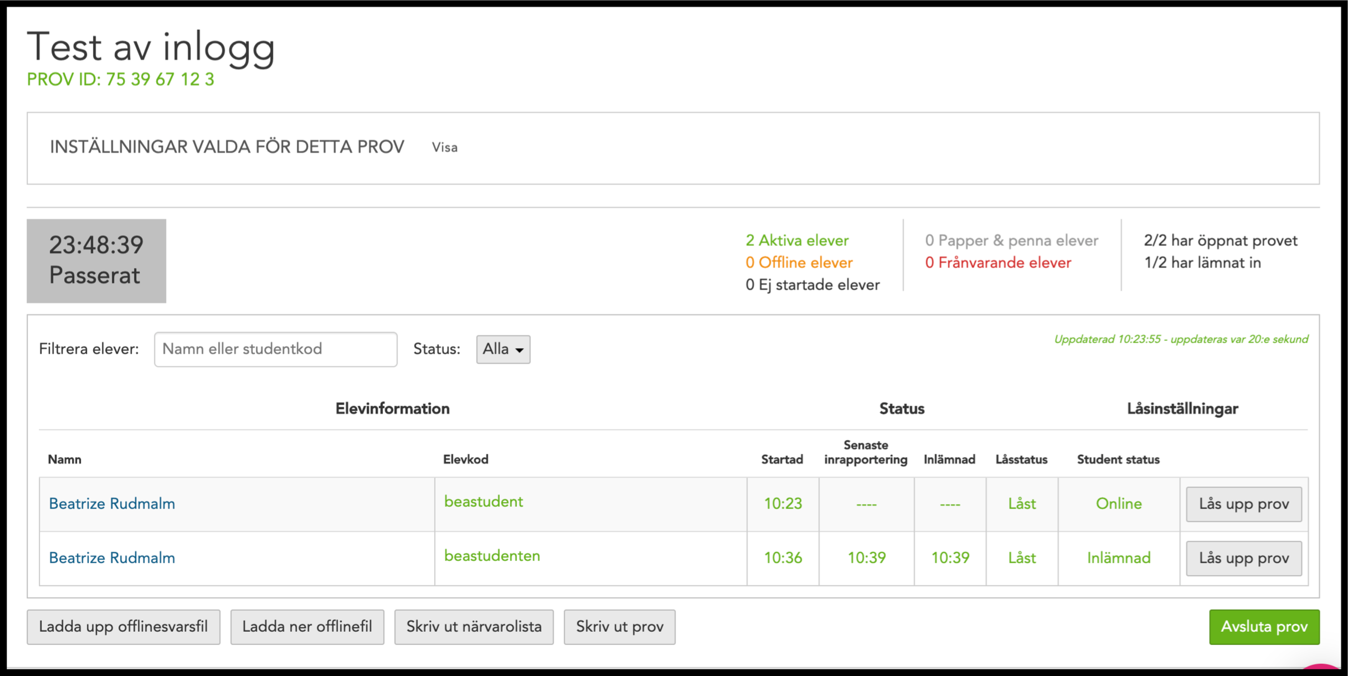The width and height of the screenshot is (1348, 676).
Task: Click the Senaste inrapportering column header
Action: tap(866, 452)
